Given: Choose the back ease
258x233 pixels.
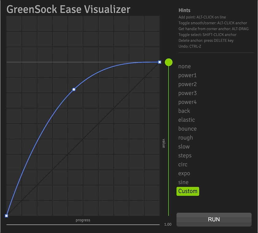Looking at the screenshot, I should (x=184, y=111).
